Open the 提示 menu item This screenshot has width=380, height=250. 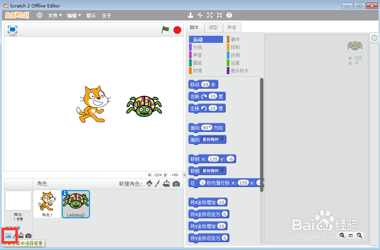(x=91, y=15)
